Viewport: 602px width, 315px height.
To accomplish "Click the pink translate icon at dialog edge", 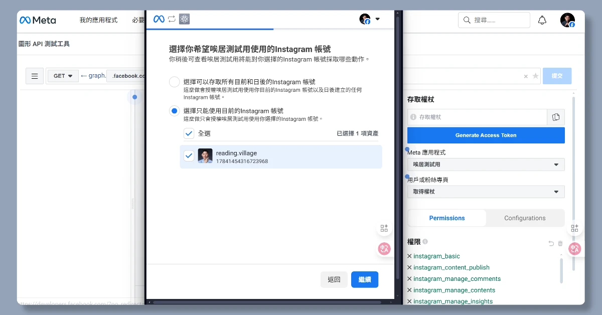I will pyautogui.click(x=384, y=249).
